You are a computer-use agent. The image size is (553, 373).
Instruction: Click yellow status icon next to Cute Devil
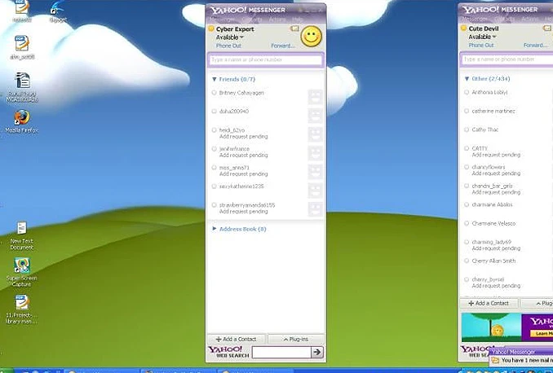coord(464,28)
